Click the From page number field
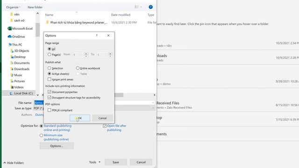The width and height of the screenshot is (299, 168). pyautogui.click(x=78, y=55)
